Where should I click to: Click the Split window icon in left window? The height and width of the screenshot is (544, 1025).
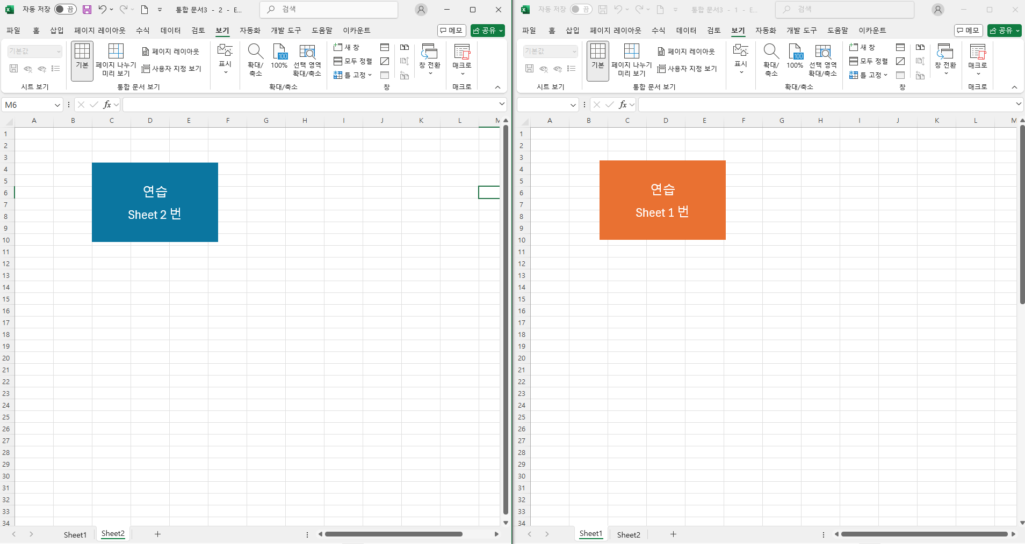point(385,47)
